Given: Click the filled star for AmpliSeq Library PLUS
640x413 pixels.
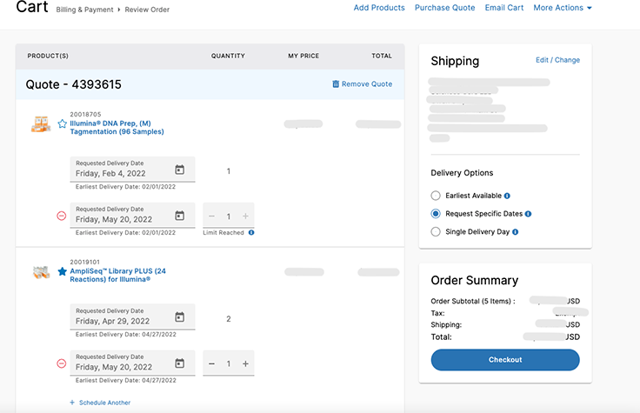Looking at the screenshot, I should pos(62,272).
